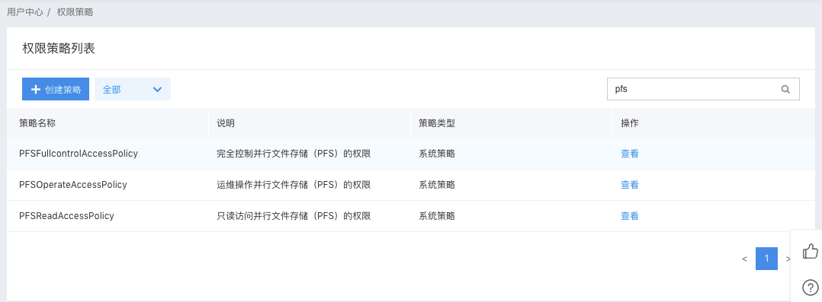
Task: View PFSFullcontrolAccessPolicy via 查看 link
Action: (x=630, y=154)
